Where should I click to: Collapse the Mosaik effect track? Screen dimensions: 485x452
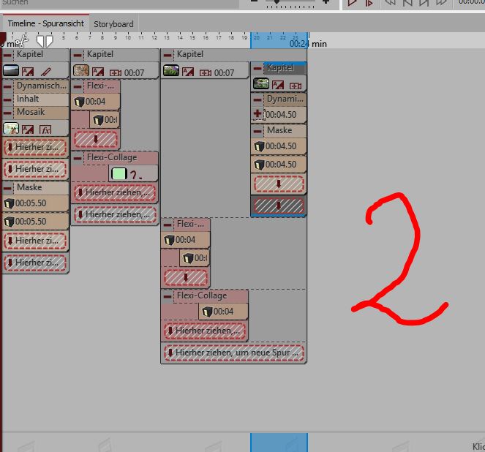pyautogui.click(x=8, y=113)
